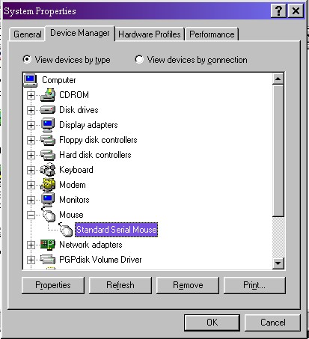Click the CDROM drive icon
Viewport: 309px width, 339px height.
click(x=48, y=95)
